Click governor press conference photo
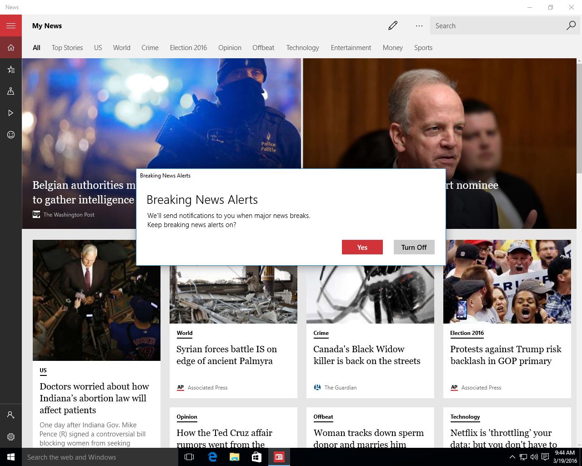The width and height of the screenshot is (582, 466). [96, 300]
